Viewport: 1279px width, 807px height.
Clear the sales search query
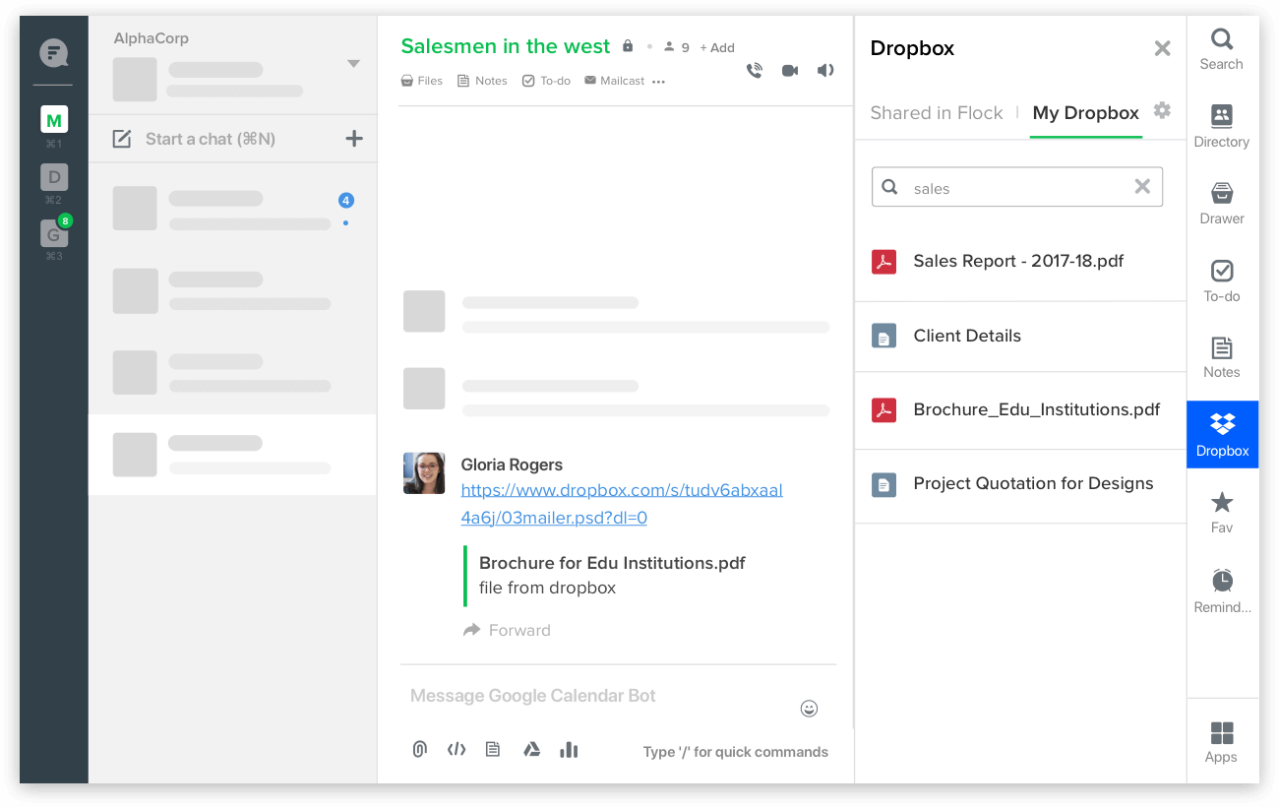coord(1142,187)
